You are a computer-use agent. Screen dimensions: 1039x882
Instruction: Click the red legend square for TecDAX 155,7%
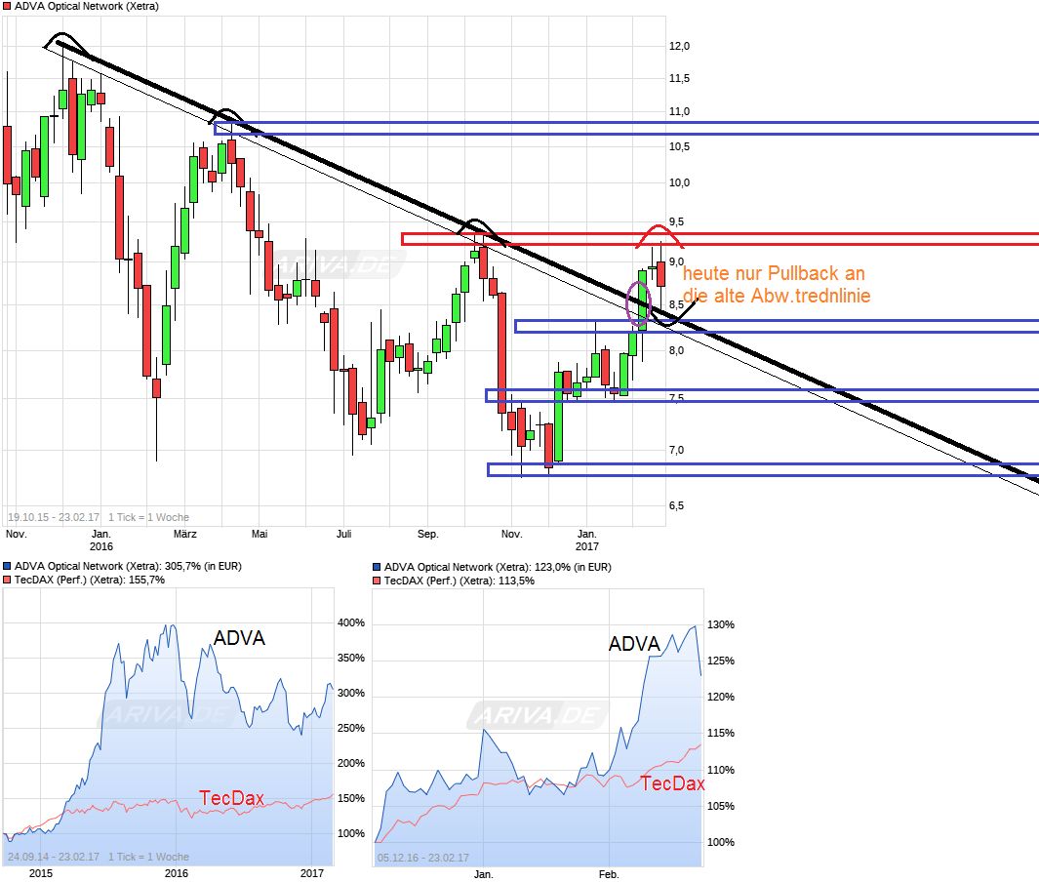(7, 580)
